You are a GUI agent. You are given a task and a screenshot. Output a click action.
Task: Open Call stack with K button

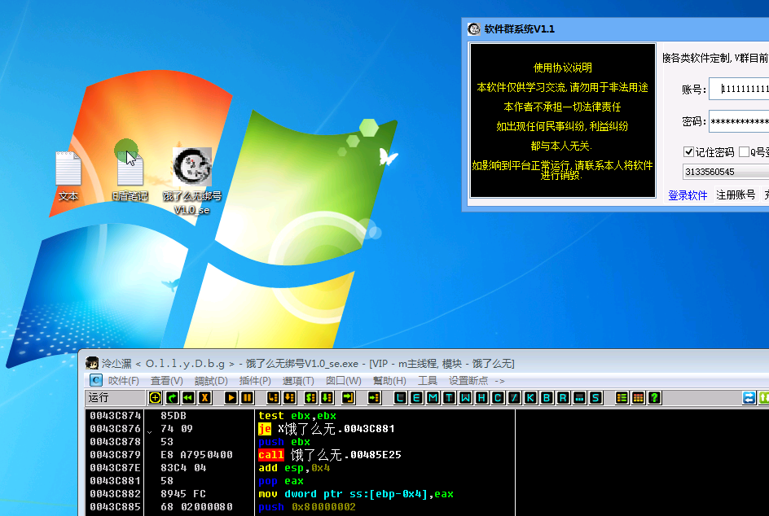click(530, 398)
